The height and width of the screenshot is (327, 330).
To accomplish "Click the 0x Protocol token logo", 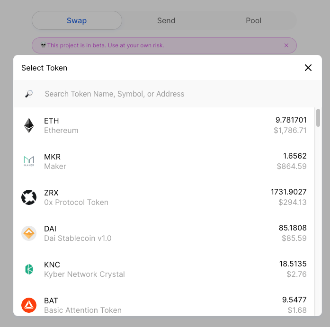I will tap(29, 197).
